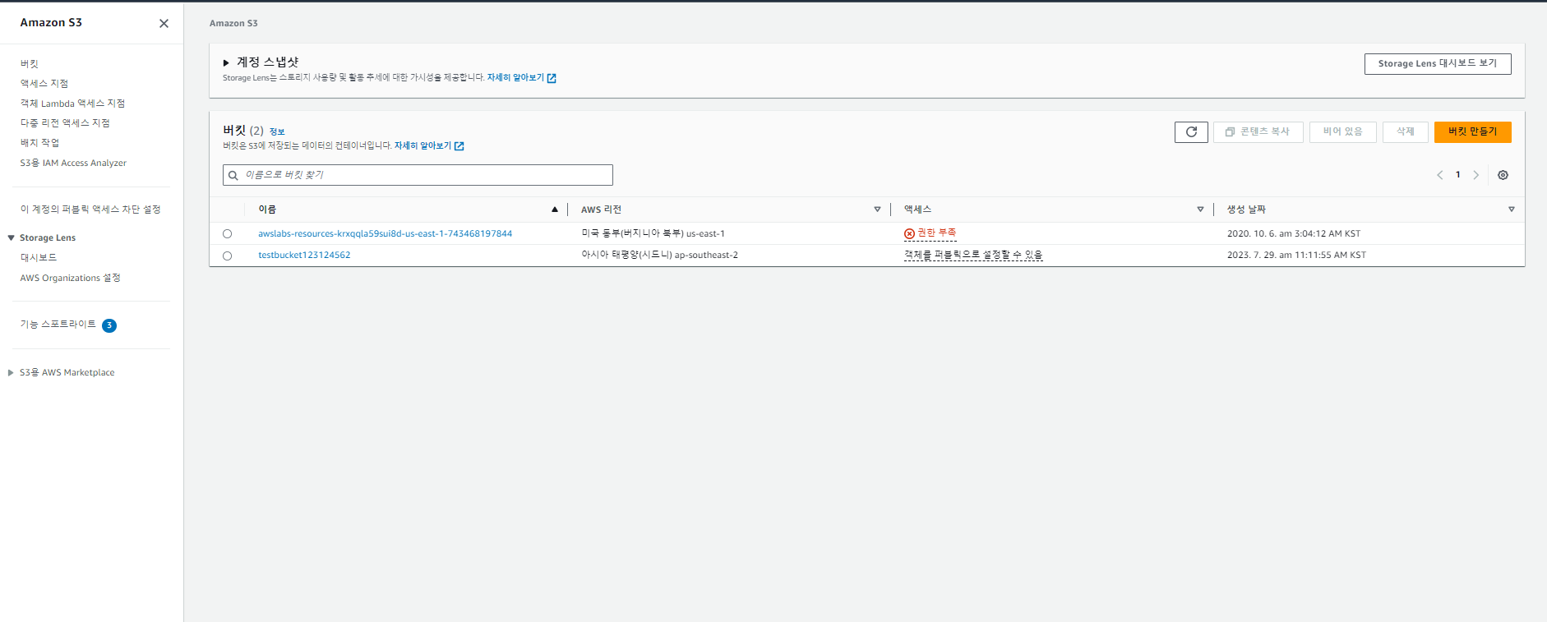Open 객체 Lambda 액세스 지점 sidebar item

click(x=73, y=104)
